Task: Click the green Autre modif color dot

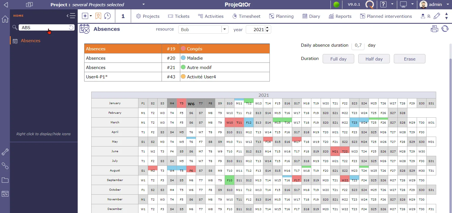Action: coord(183,67)
